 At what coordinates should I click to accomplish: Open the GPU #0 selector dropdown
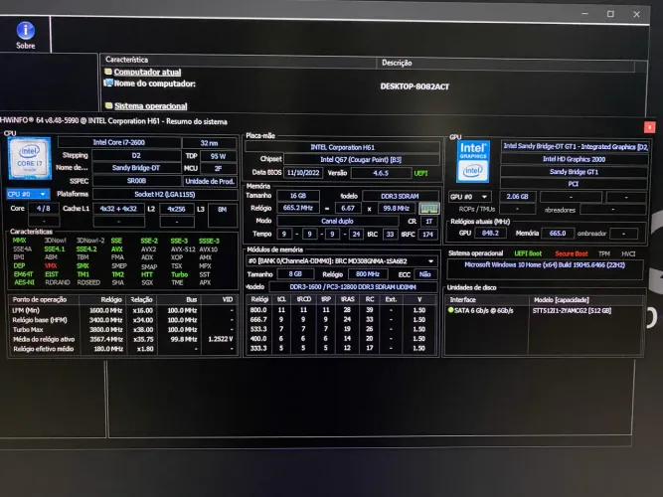pyautogui.click(x=470, y=197)
